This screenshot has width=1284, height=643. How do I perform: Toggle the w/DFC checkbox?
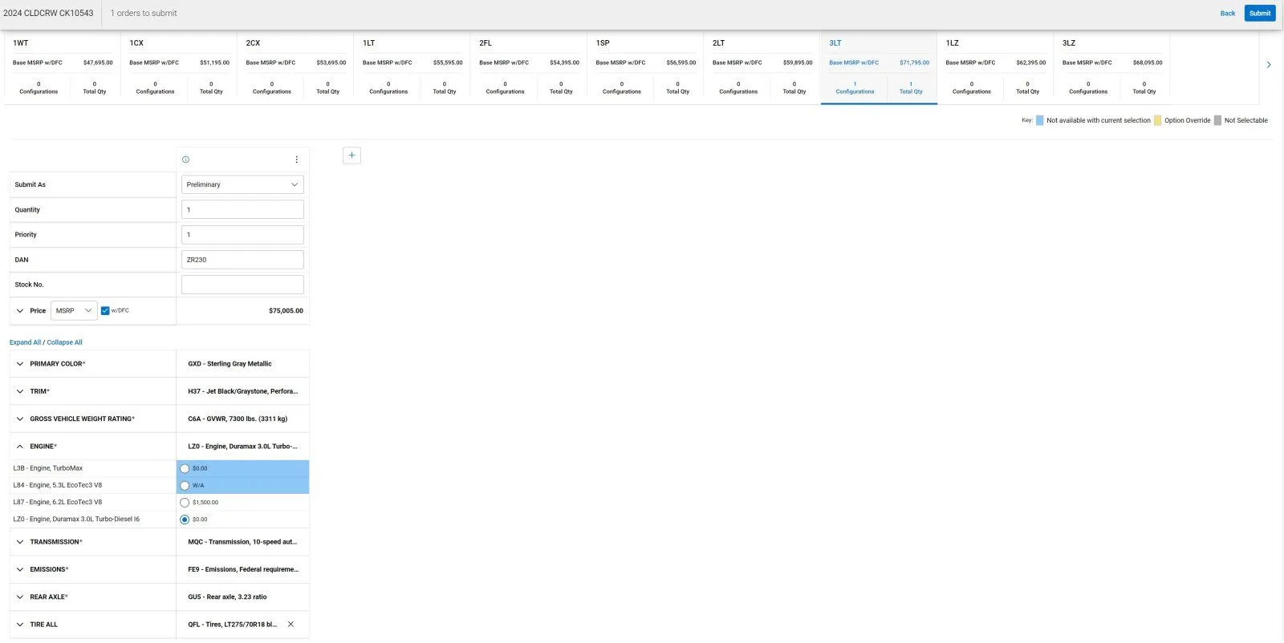[105, 311]
